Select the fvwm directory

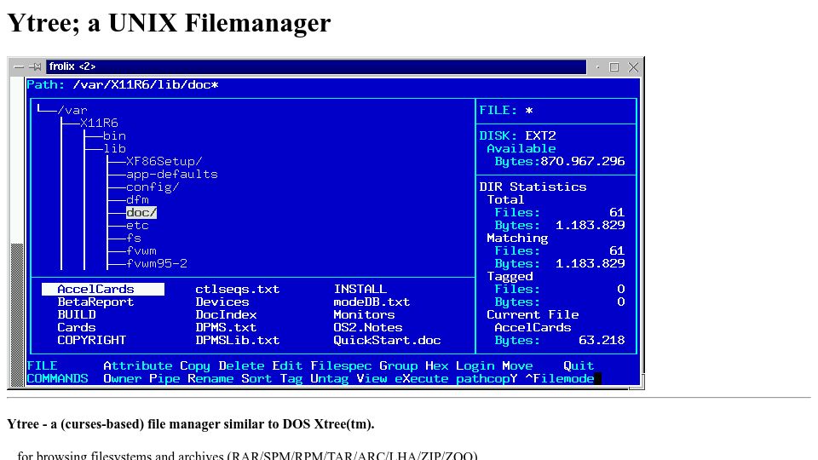pyautogui.click(x=141, y=250)
